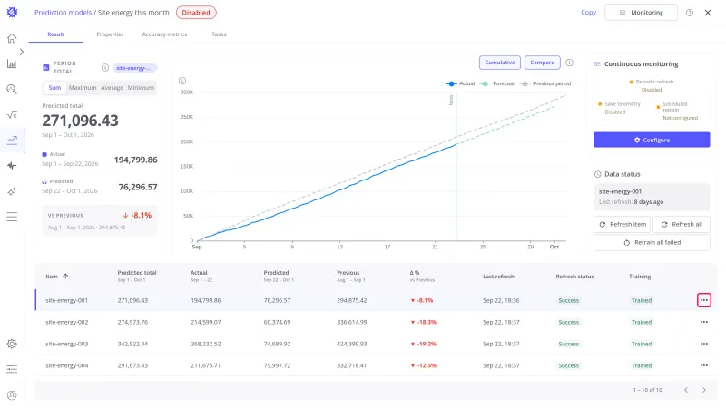
Task: Open the settings gear sidebar icon
Action: pos(12,344)
